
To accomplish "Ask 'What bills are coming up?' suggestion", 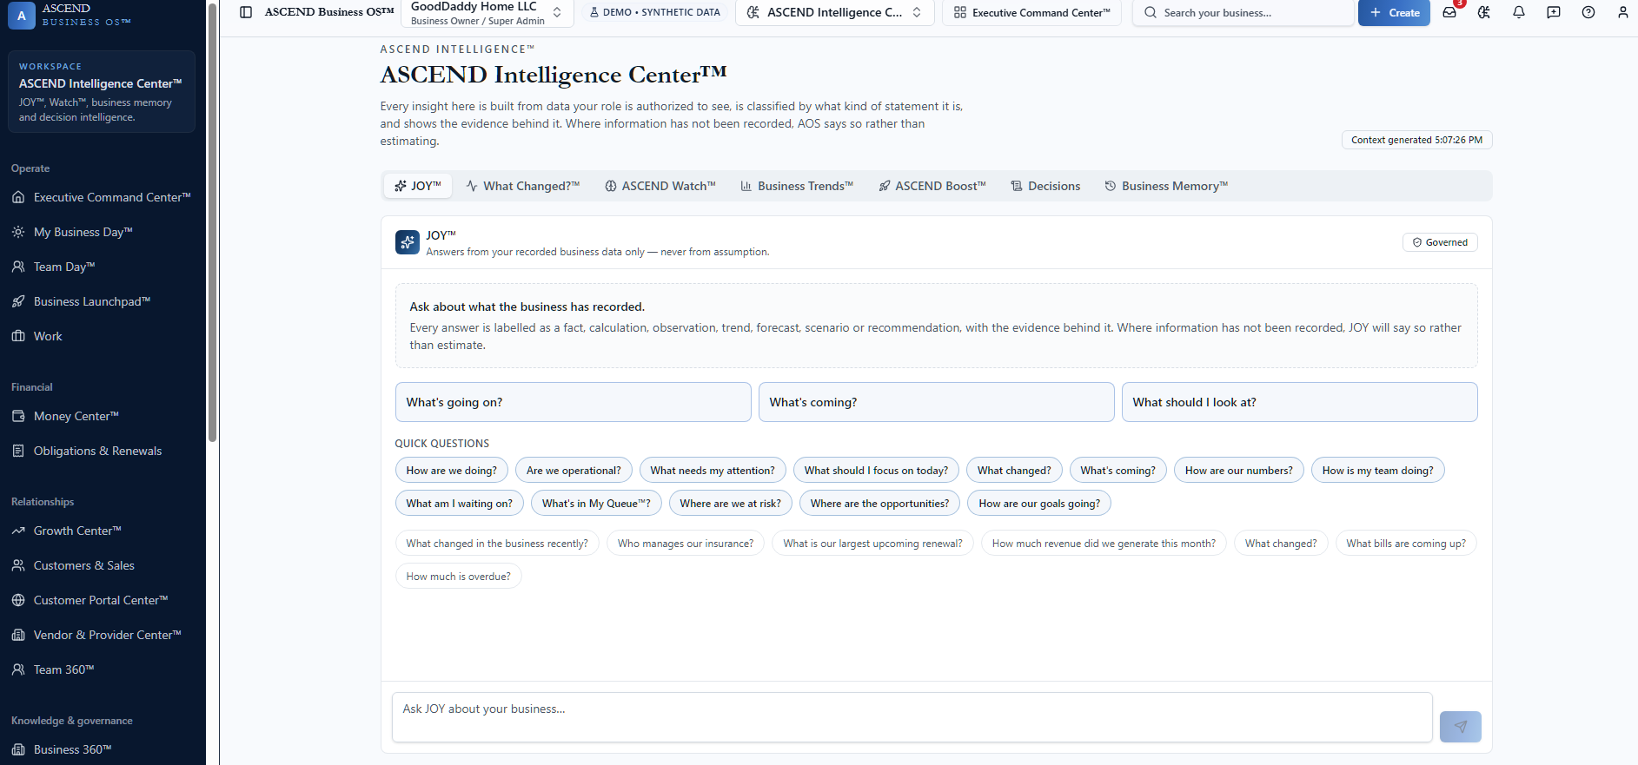I will (1406, 544).
